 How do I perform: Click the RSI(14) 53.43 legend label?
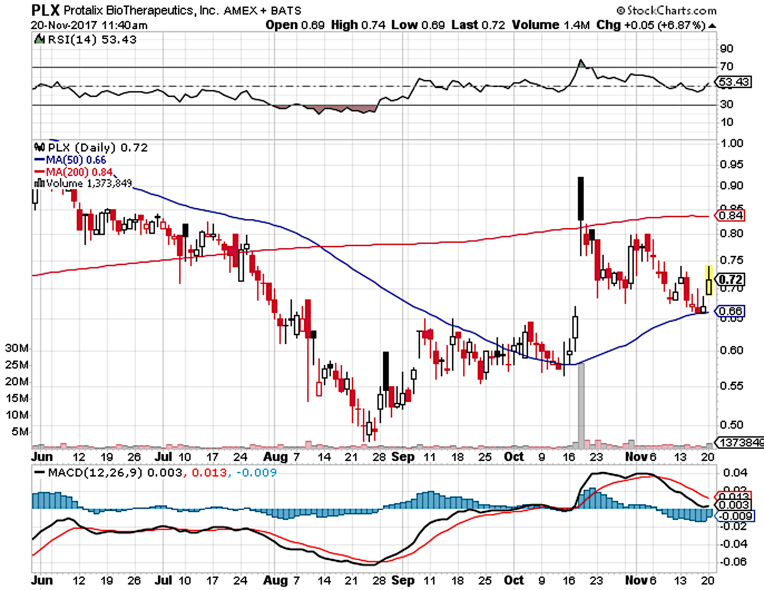[x=92, y=40]
